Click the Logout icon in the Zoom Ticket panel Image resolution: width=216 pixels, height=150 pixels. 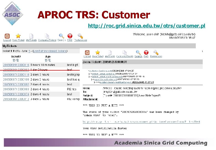click(x=87, y=52)
